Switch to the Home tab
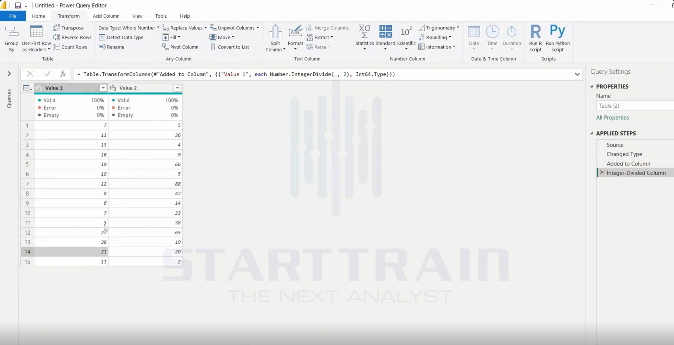 pyautogui.click(x=38, y=16)
